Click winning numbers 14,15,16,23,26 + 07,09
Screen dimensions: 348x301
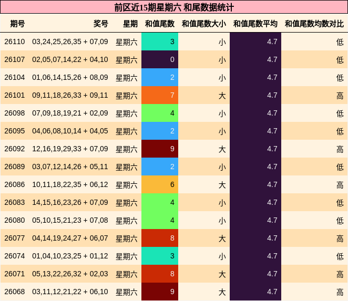tap(70, 202)
